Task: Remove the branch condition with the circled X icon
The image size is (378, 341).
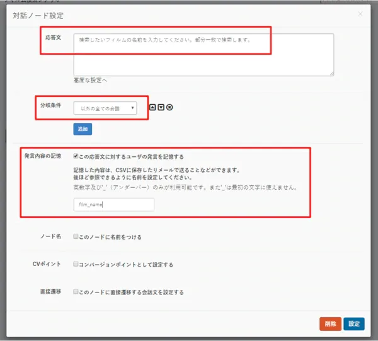Action: coord(170,107)
